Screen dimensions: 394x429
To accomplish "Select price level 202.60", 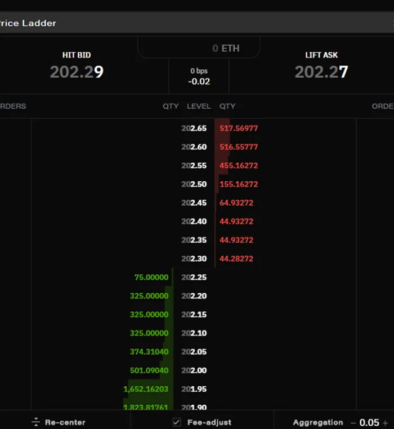I will (194, 147).
